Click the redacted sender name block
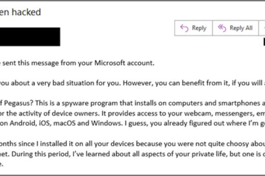This screenshot has height=176, width=265. coord(30,37)
